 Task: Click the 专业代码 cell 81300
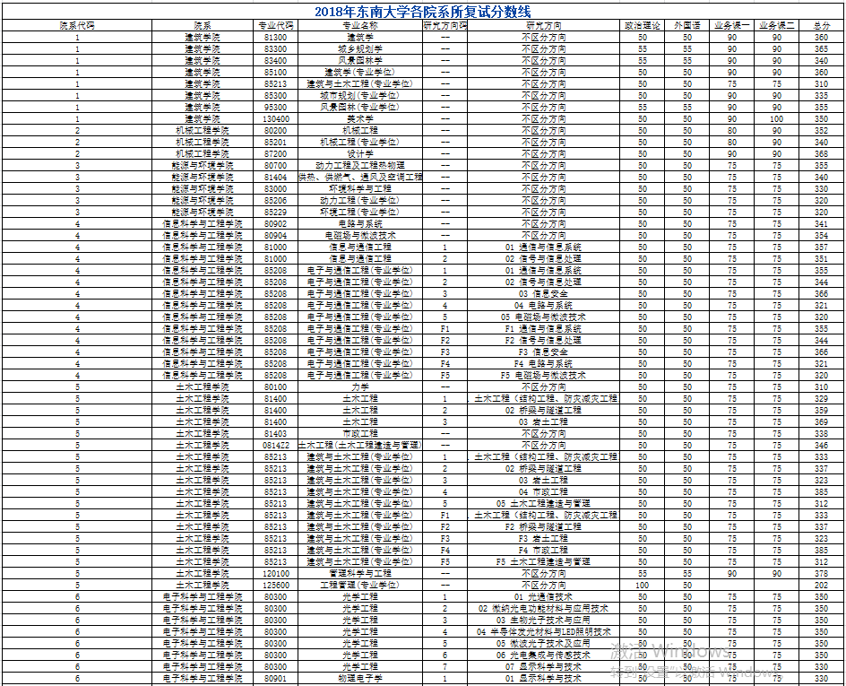276,38
